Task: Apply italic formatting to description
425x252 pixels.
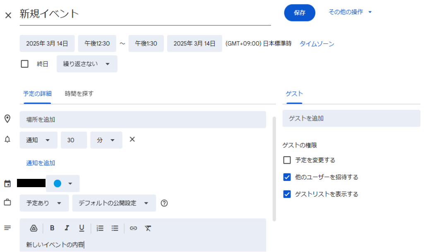Action: tap(67, 228)
